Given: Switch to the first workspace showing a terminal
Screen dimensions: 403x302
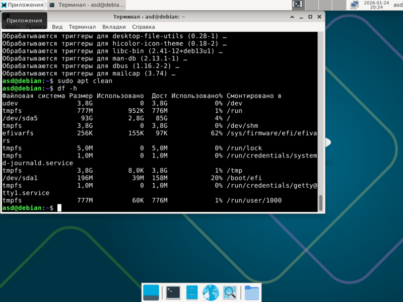Looking at the screenshot, I should (298, 5).
